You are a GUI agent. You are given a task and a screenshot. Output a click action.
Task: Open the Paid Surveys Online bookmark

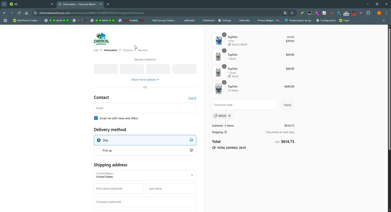point(162,20)
